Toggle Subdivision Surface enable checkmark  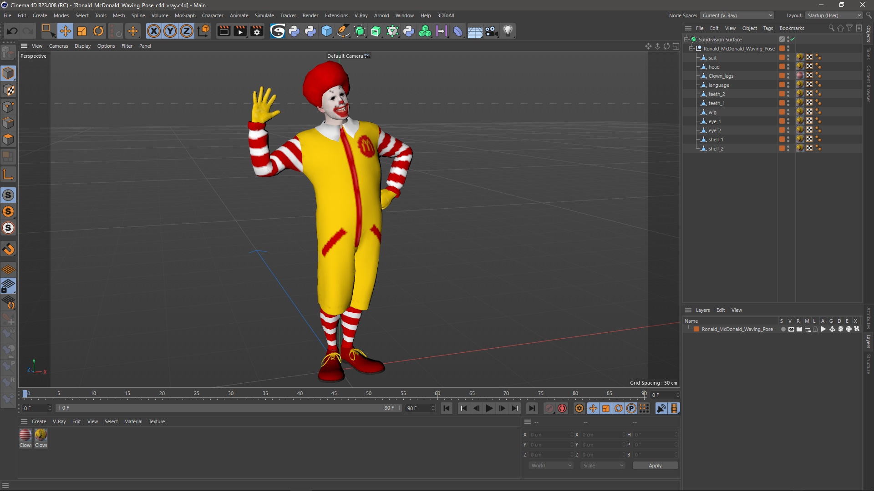click(793, 40)
